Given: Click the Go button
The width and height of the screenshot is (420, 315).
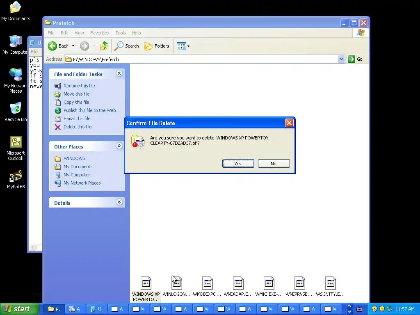Looking at the screenshot, I should click(355, 59).
